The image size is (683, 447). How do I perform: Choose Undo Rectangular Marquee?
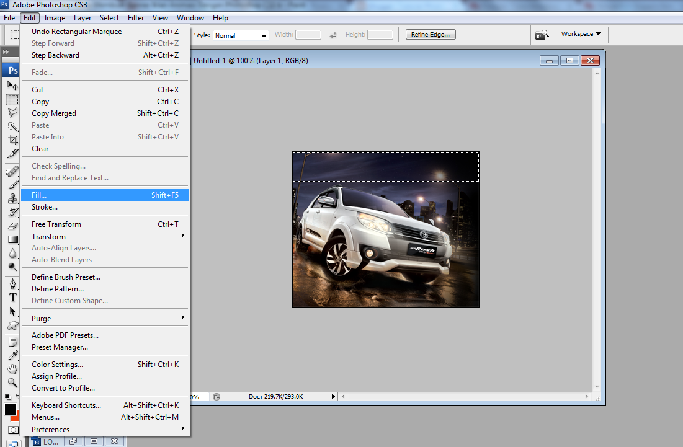tap(105, 32)
